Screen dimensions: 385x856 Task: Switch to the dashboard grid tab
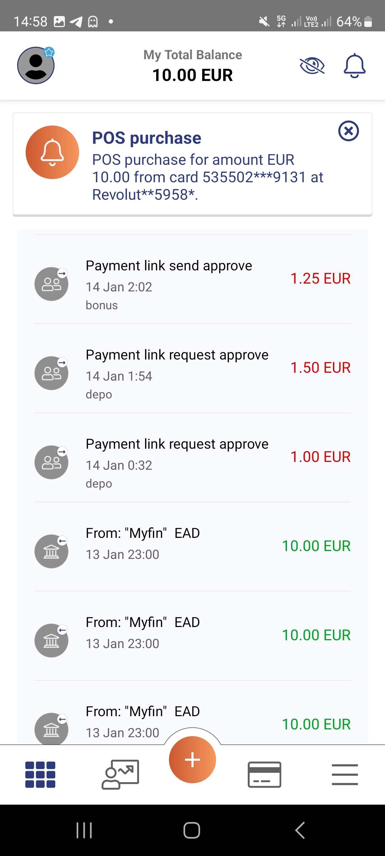(40, 774)
